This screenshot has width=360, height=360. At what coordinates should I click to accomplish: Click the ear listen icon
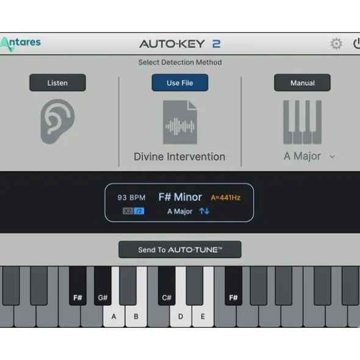point(57,121)
